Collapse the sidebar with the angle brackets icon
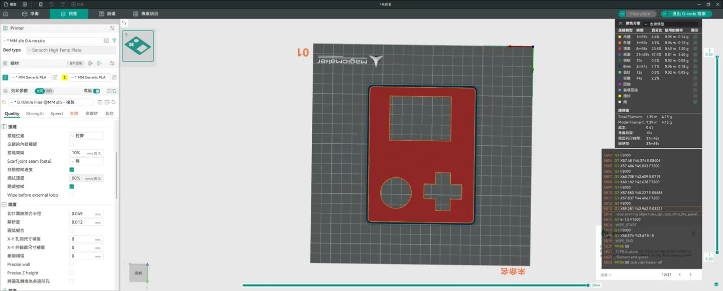723x291 pixels. 124,23
